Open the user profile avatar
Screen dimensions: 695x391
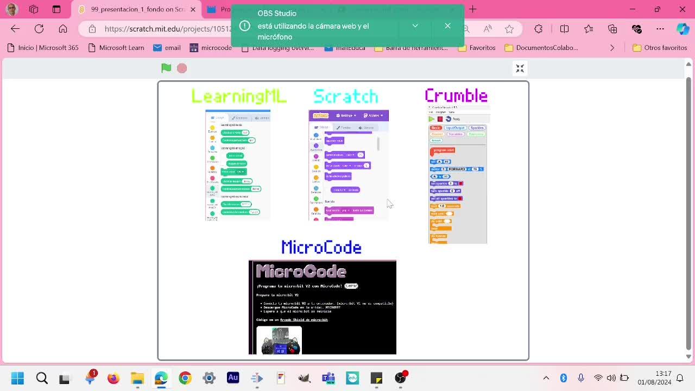[11, 9]
